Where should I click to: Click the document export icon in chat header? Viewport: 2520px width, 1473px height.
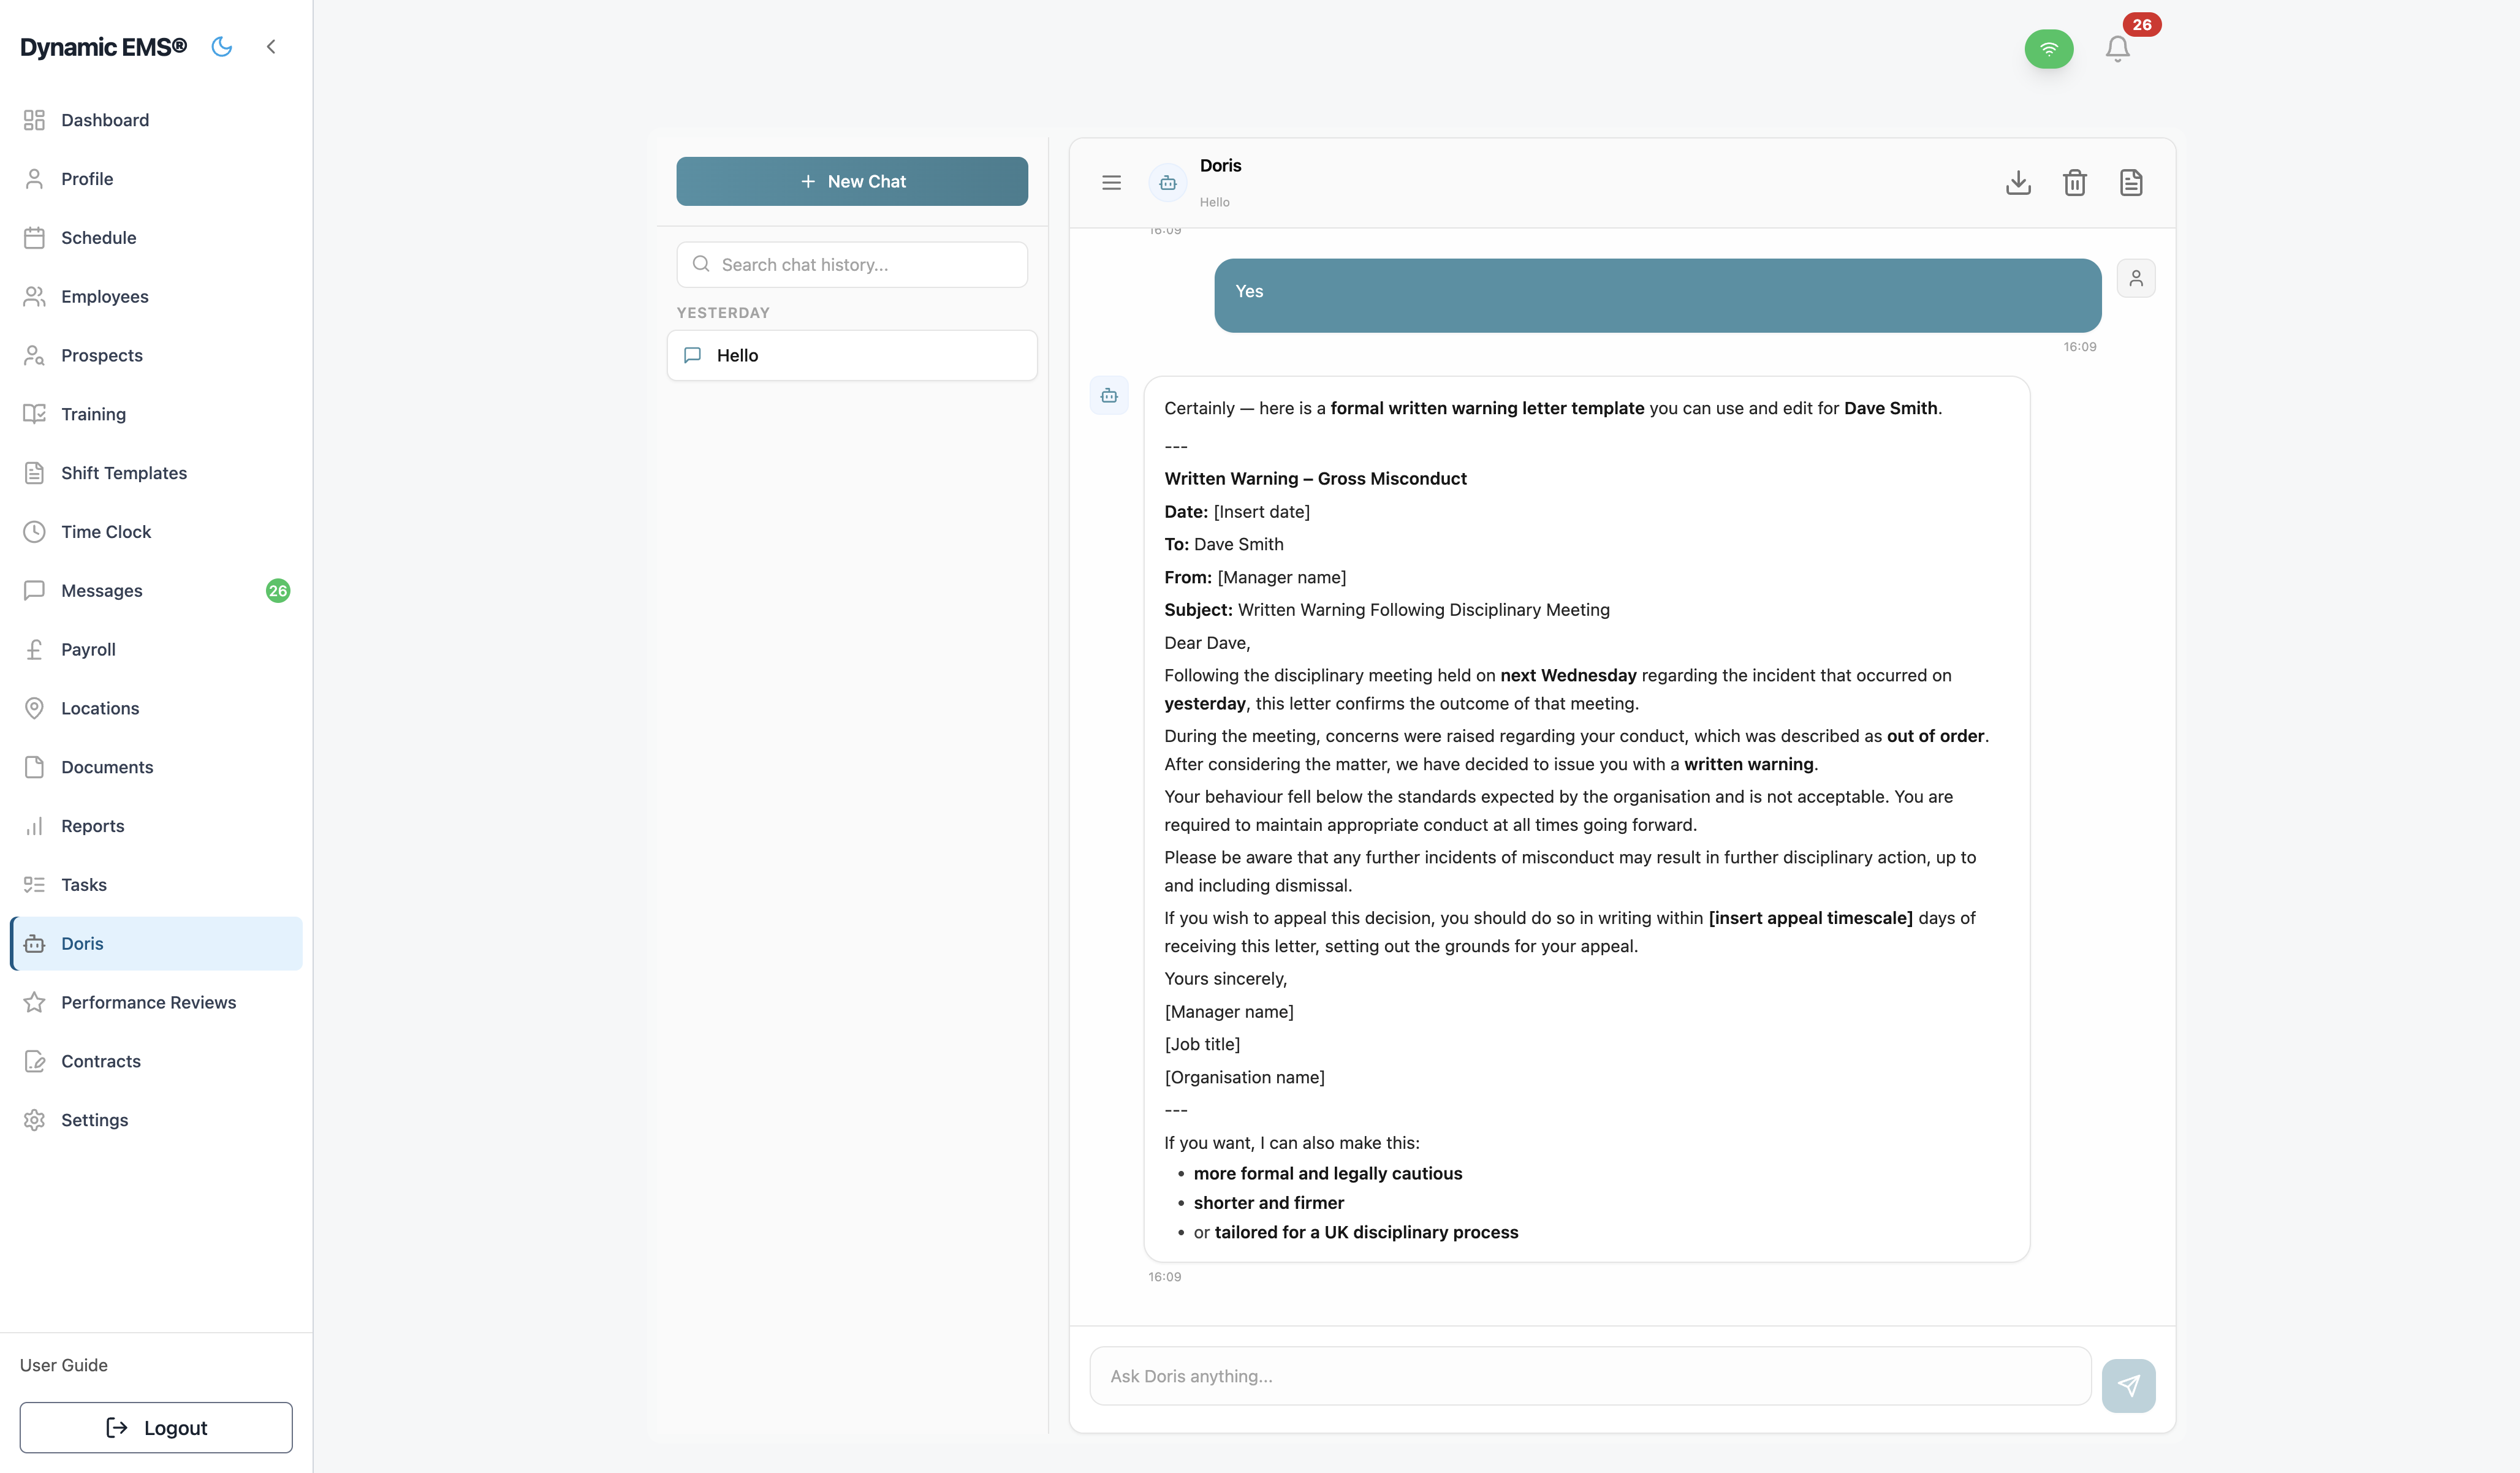coord(2131,183)
